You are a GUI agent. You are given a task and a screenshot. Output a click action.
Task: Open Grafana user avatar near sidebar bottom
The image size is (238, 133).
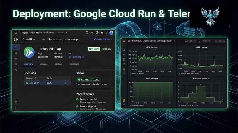point(124,100)
